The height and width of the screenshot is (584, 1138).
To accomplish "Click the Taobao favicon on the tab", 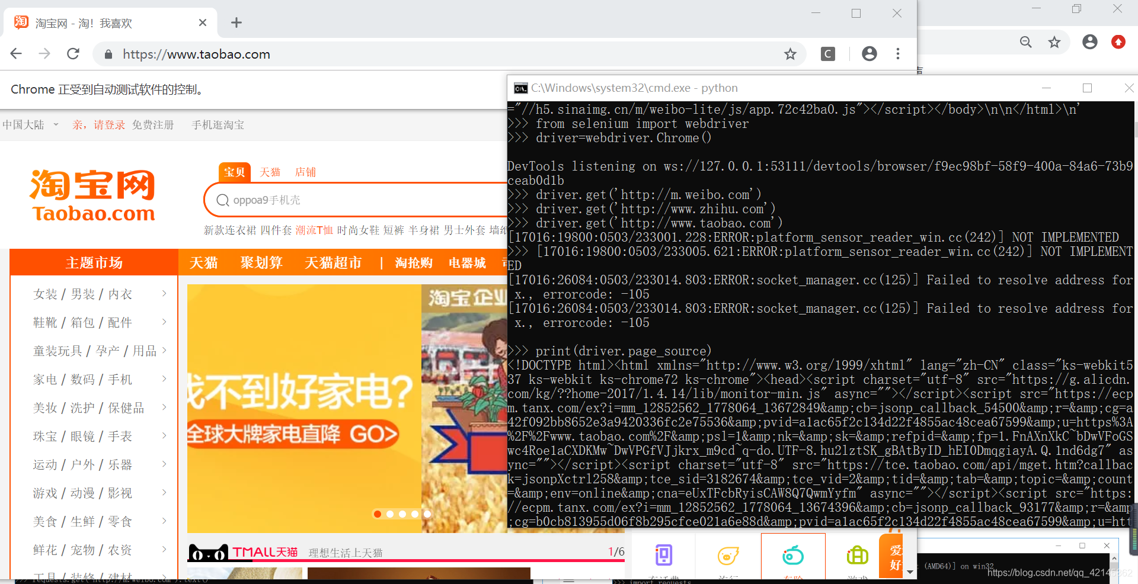I will point(21,23).
